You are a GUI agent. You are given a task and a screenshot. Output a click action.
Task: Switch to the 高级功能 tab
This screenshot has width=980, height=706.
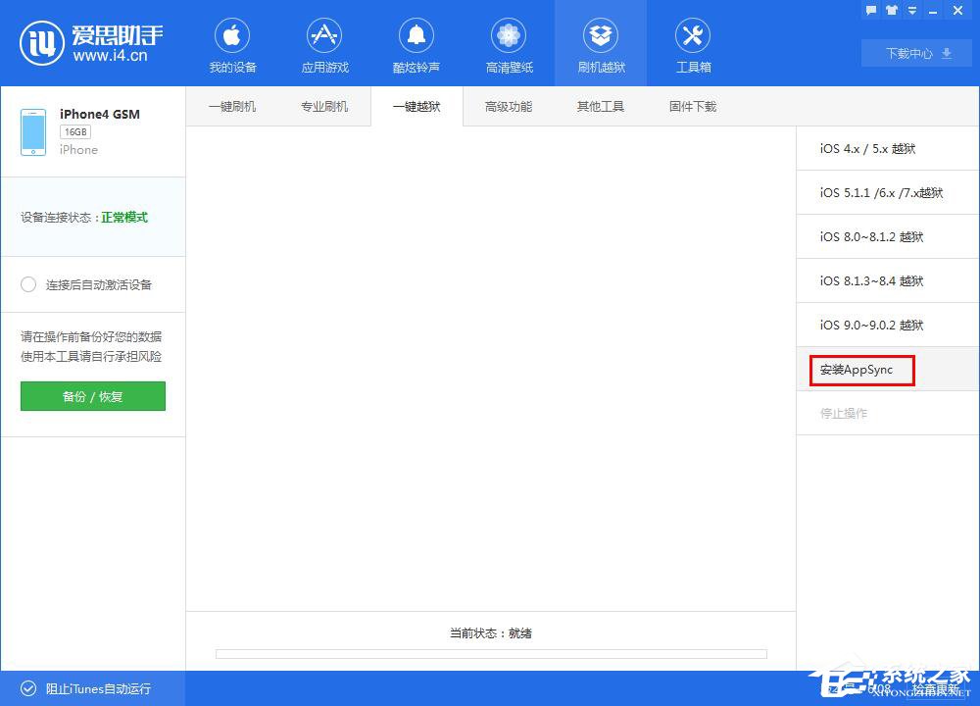pyautogui.click(x=509, y=106)
